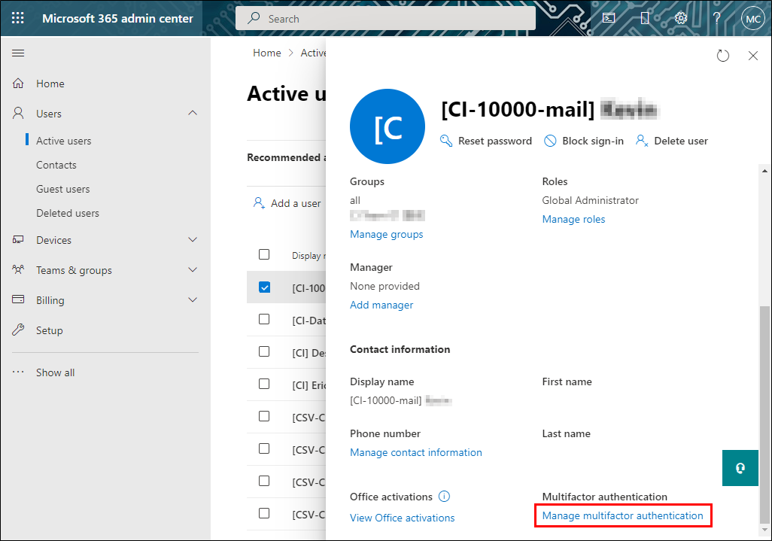Click the panel scrollbar down arrow
The image size is (772, 541).
pyautogui.click(x=764, y=530)
